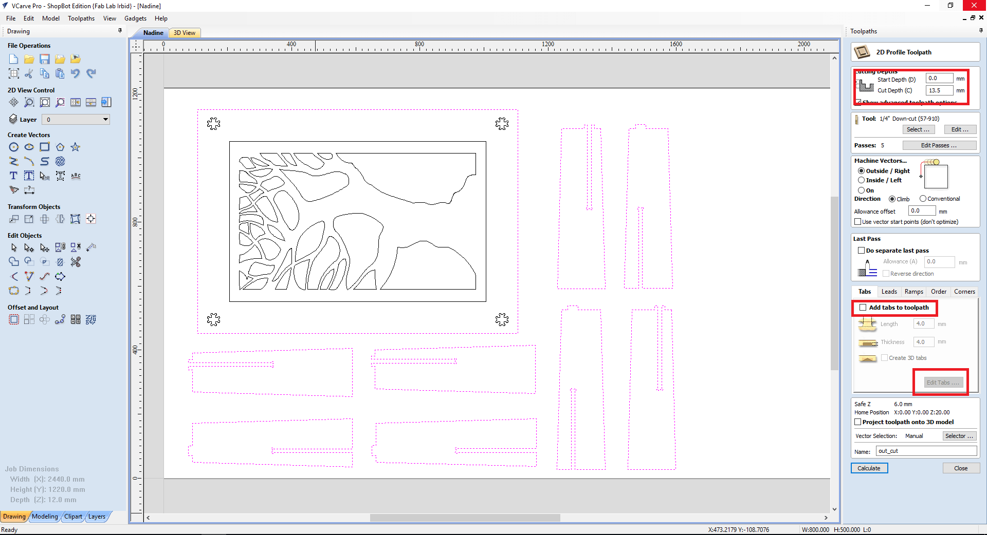Click the Allowance offset input field
The height and width of the screenshot is (535, 987).
[x=922, y=211]
